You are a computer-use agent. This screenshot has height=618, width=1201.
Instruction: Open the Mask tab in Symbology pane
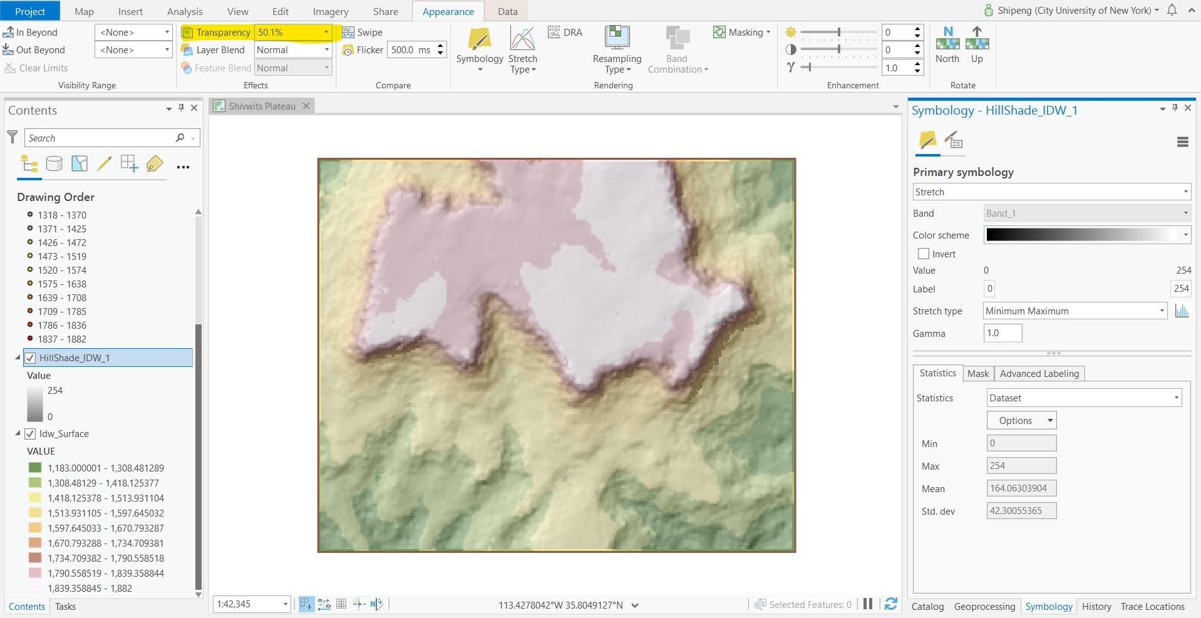click(x=978, y=374)
